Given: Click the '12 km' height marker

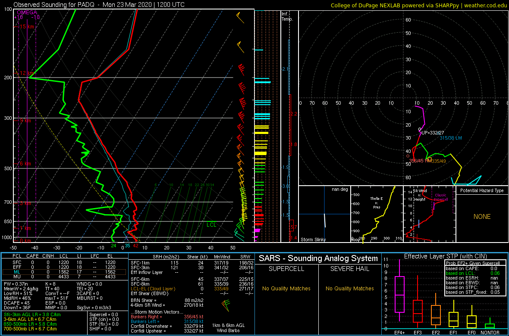Looking at the screenshot, I should [27, 73].
